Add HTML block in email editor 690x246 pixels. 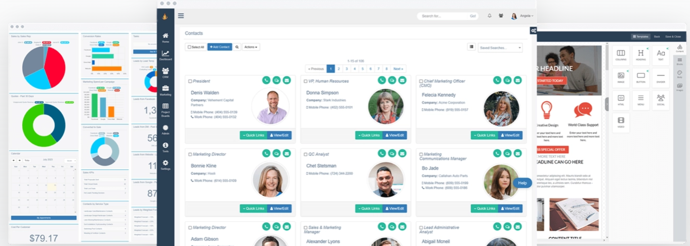click(621, 99)
